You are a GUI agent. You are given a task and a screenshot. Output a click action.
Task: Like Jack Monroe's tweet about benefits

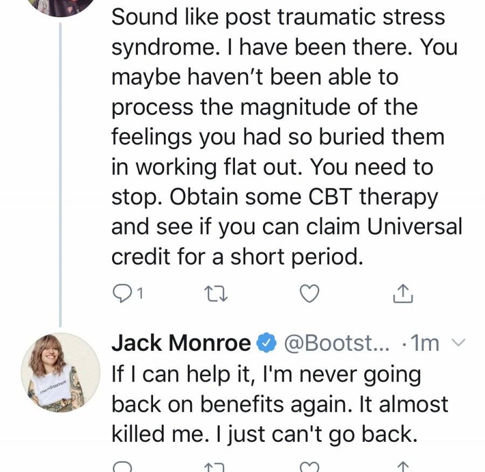310,467
